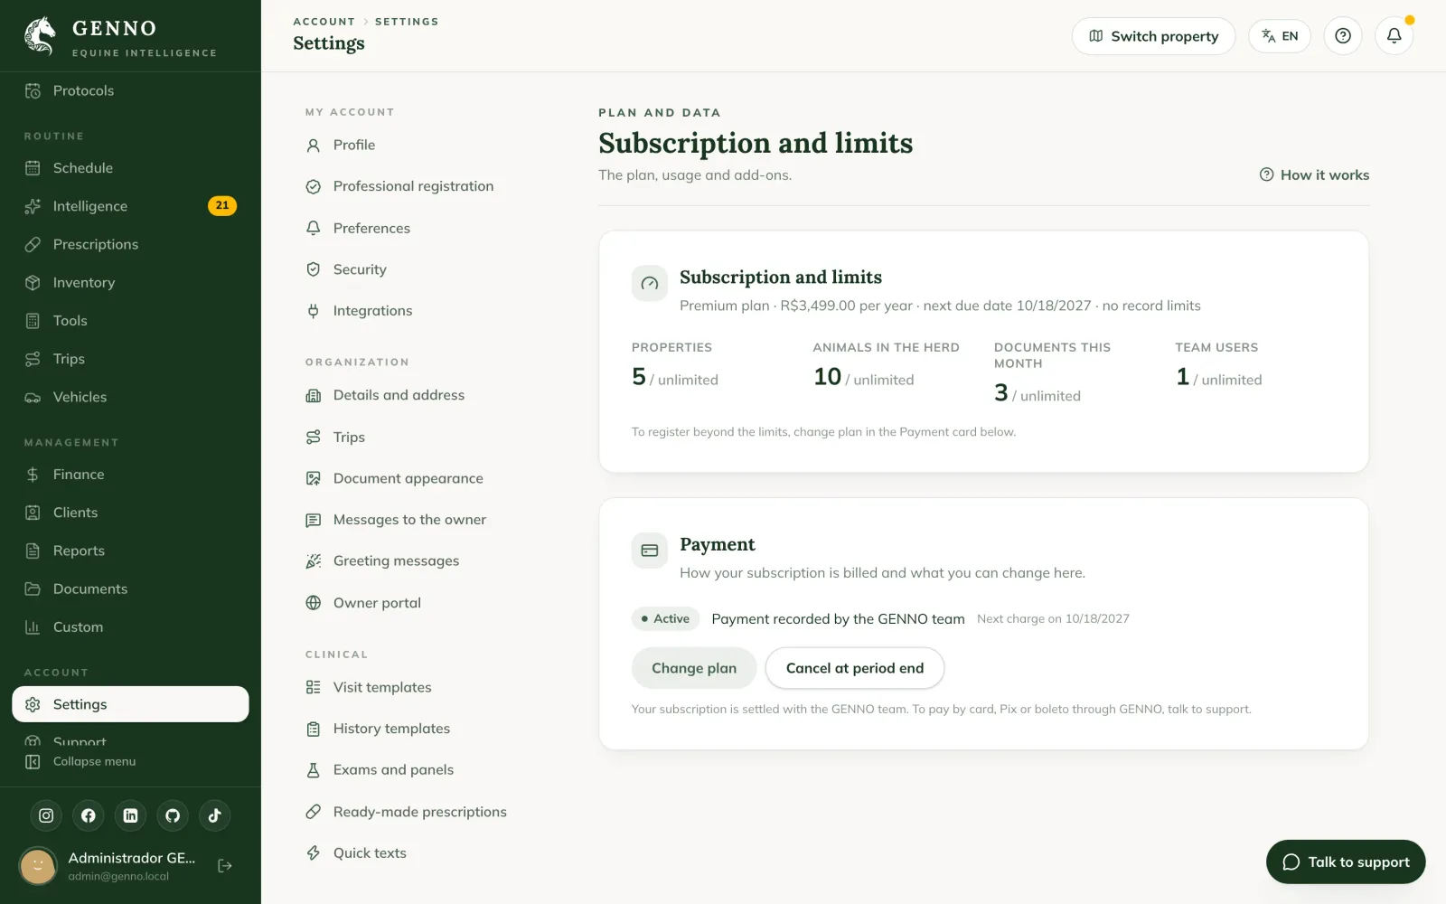Click the GENNO horse logo
Screen dimensions: 1446x904
pos(40,36)
